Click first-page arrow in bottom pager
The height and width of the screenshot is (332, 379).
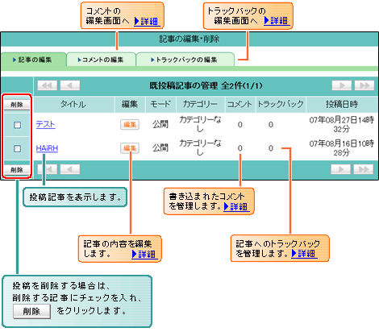point(48,169)
